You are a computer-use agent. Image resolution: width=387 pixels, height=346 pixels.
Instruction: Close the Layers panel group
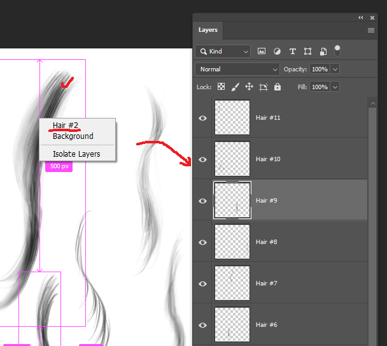point(372,18)
